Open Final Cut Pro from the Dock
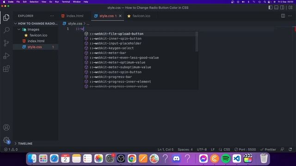This screenshot has height=166, width=296. (x=248, y=159)
